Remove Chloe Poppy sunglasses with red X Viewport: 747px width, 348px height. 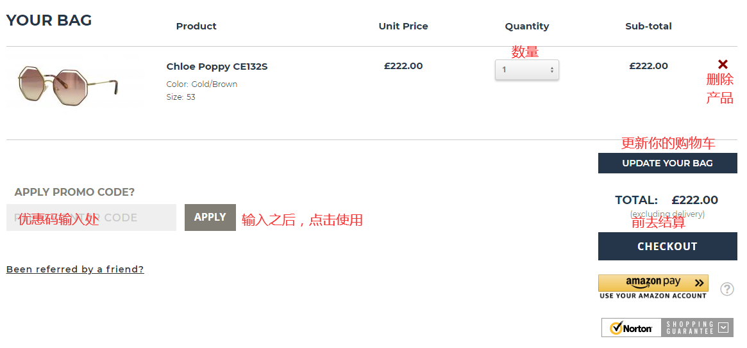point(723,65)
